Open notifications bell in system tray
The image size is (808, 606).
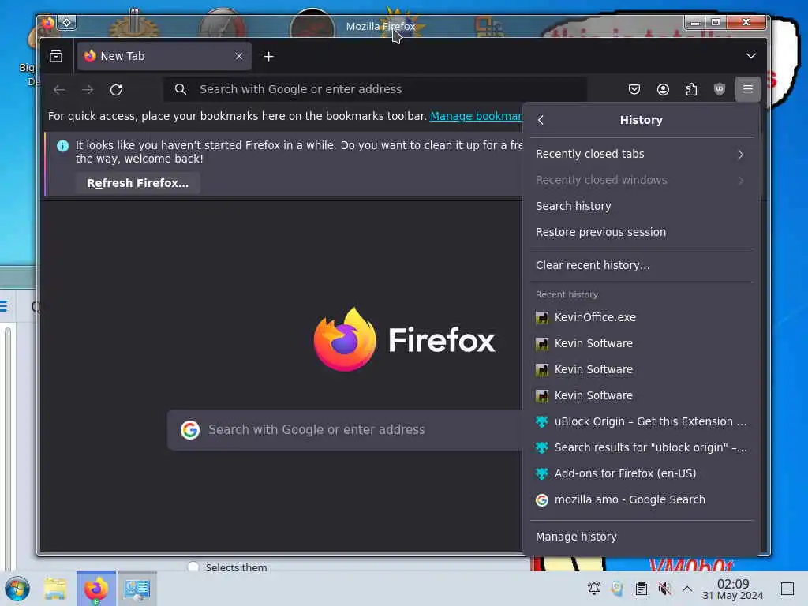(593, 589)
